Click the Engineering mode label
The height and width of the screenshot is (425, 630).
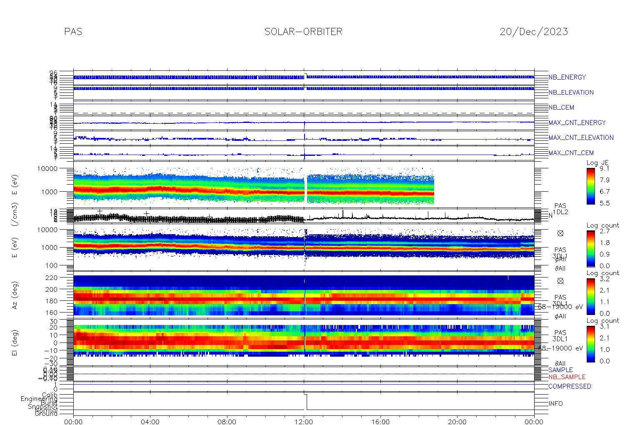click(39, 399)
